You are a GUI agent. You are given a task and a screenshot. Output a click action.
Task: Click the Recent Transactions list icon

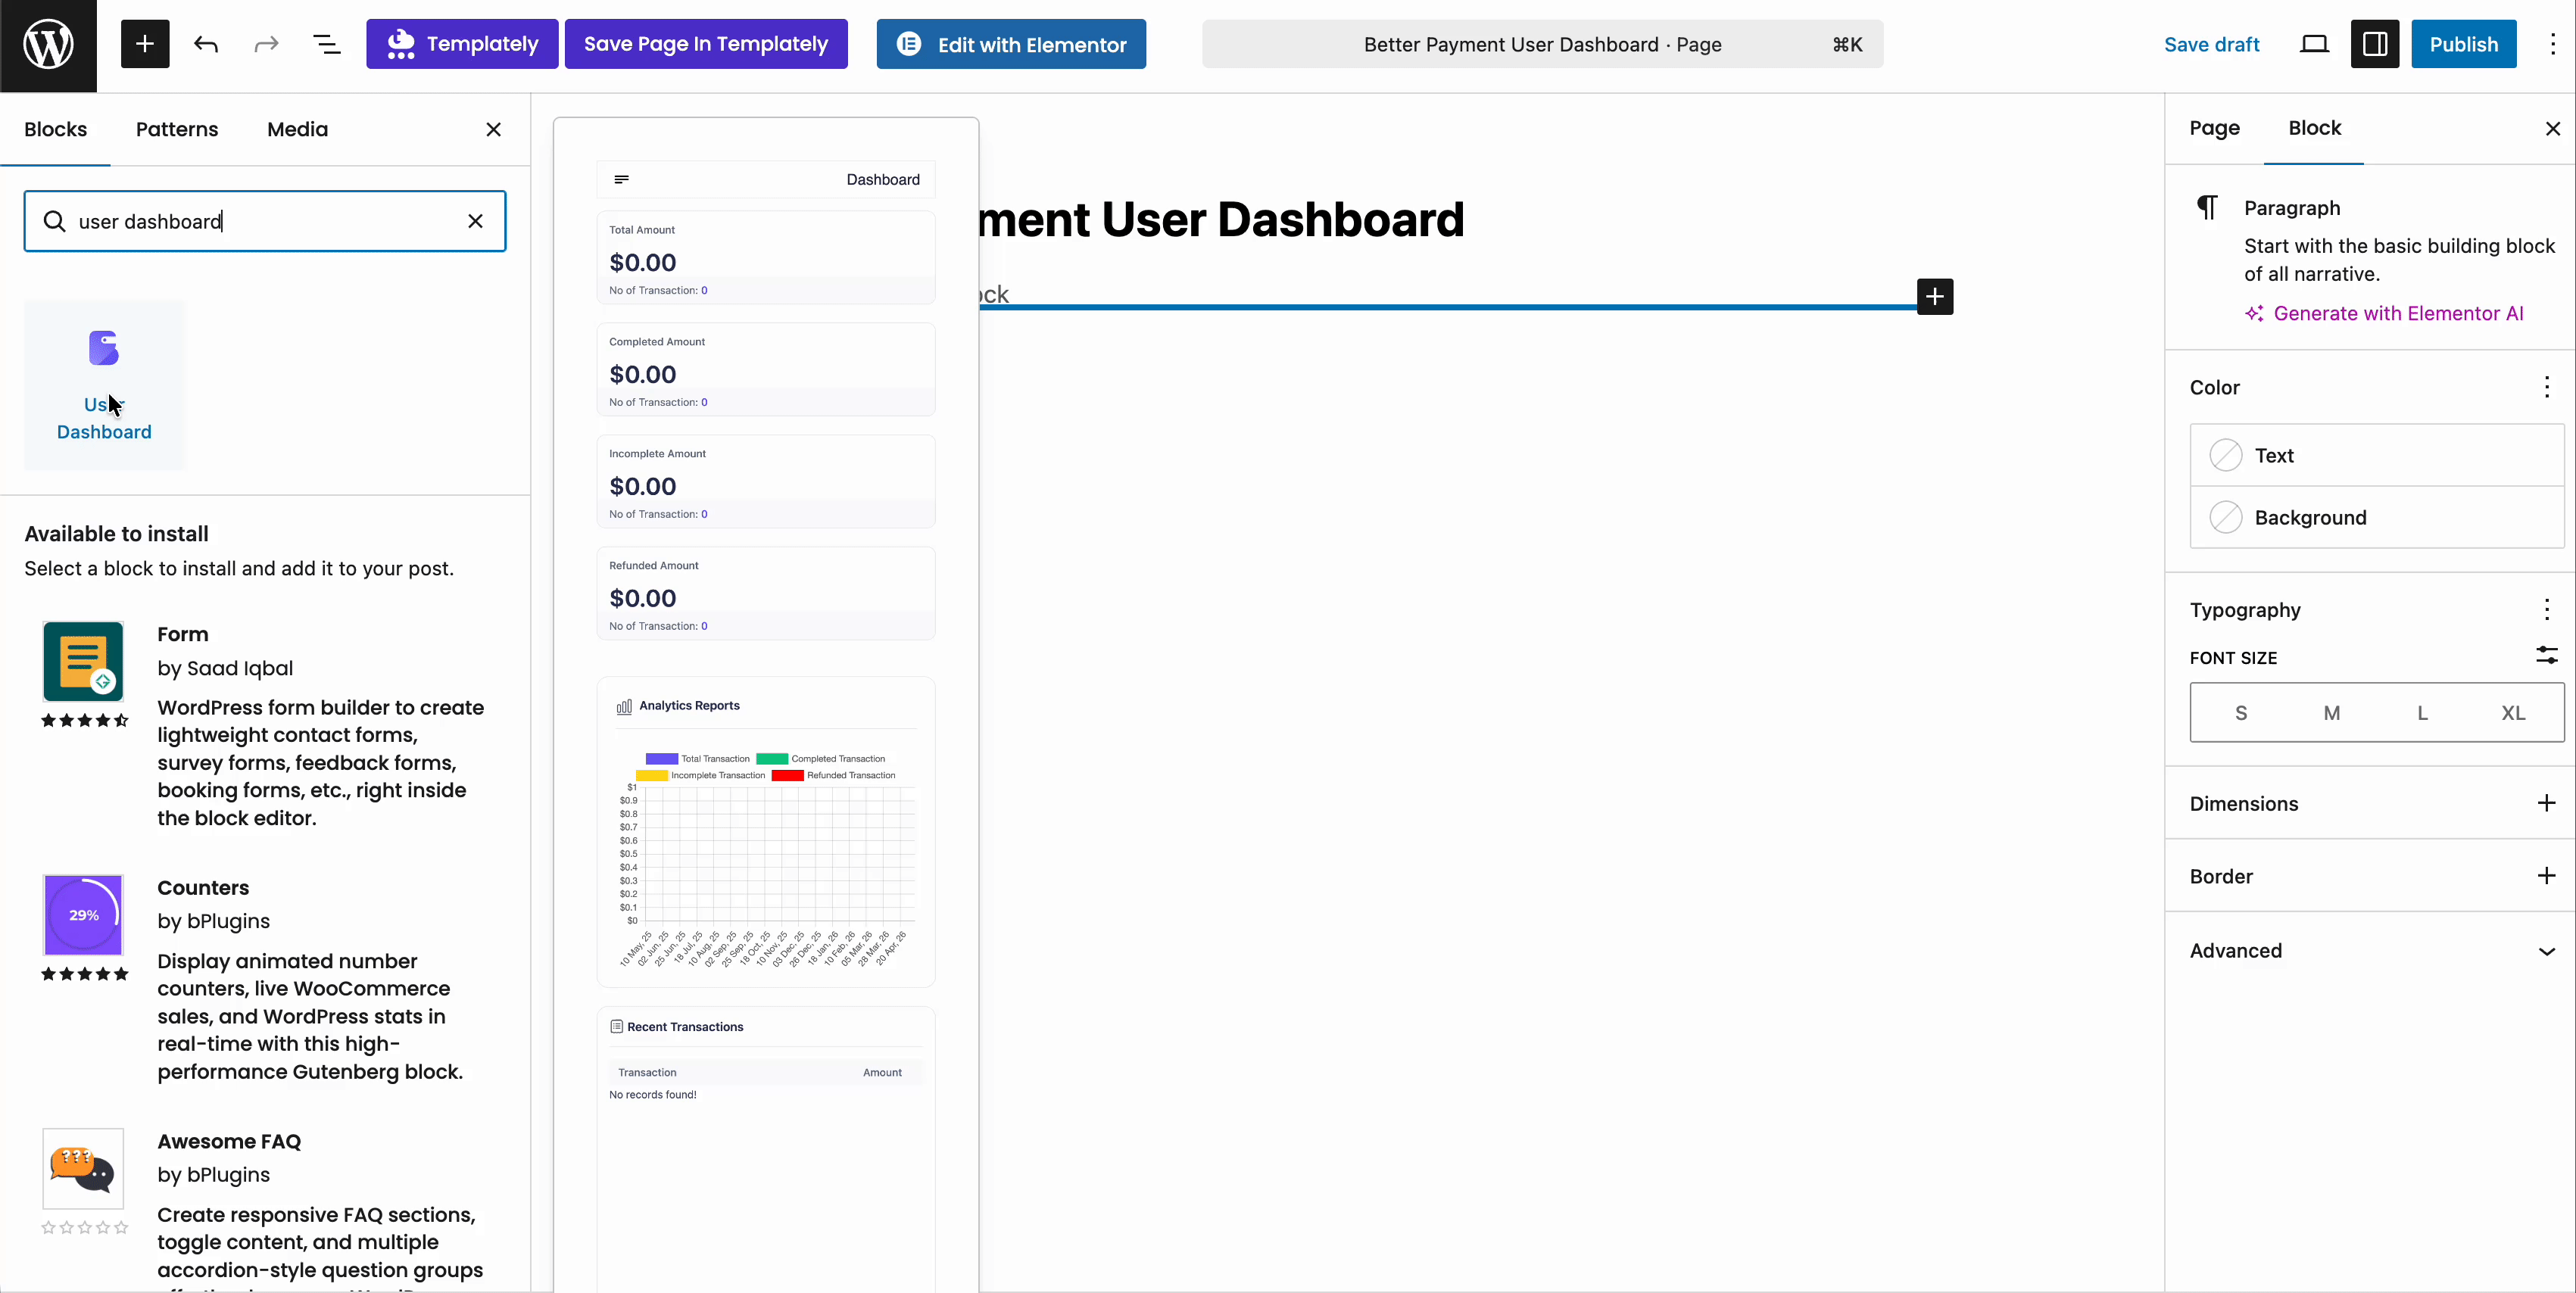616,1027
